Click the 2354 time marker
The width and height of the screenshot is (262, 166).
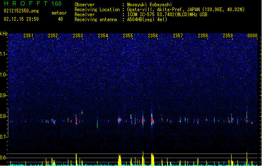click(x=103, y=36)
